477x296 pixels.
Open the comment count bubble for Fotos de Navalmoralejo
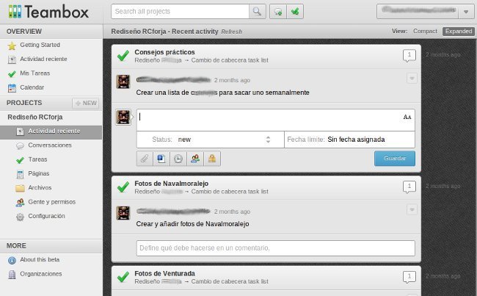[x=409, y=187]
